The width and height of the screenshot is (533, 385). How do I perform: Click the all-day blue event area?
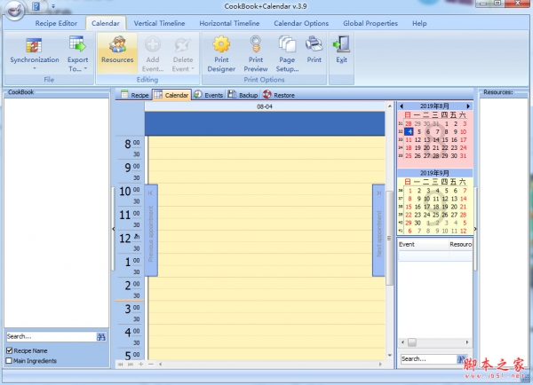coord(265,123)
